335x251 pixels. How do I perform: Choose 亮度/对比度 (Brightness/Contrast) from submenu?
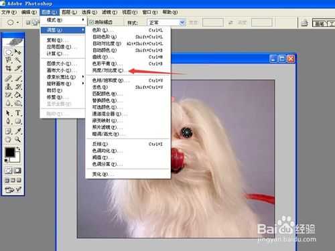point(128,70)
